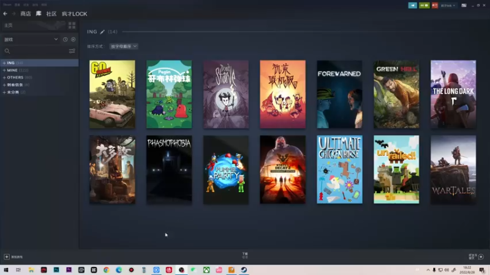
Task: Show hidden system tray icons chevron
Action: point(428,270)
